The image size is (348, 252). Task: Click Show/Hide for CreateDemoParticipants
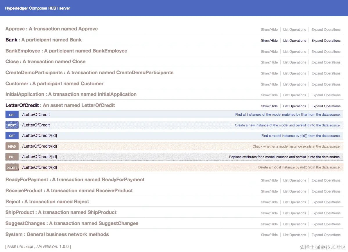coord(269,73)
